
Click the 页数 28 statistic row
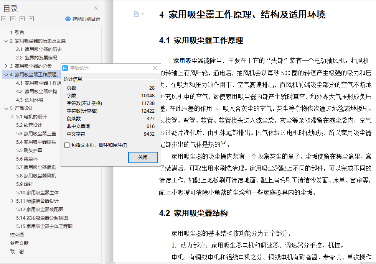[x=110, y=88]
